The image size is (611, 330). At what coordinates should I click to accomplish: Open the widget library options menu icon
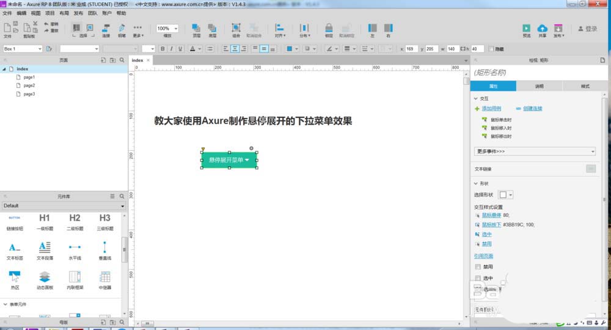tap(112, 196)
